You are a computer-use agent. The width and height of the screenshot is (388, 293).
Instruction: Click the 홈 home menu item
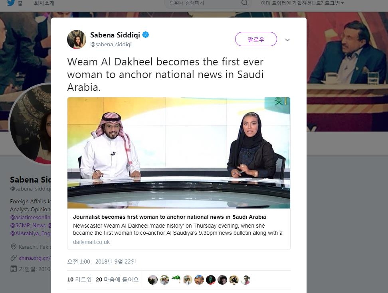pos(20,3)
